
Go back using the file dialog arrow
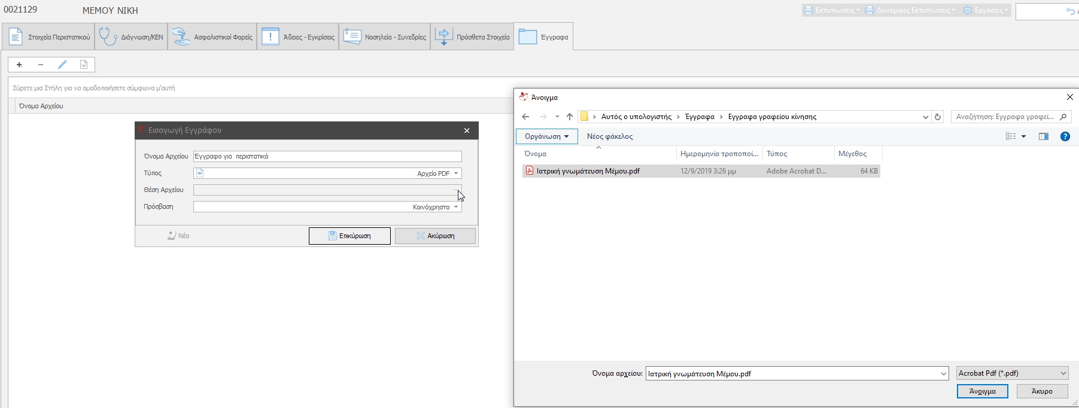pyautogui.click(x=525, y=117)
